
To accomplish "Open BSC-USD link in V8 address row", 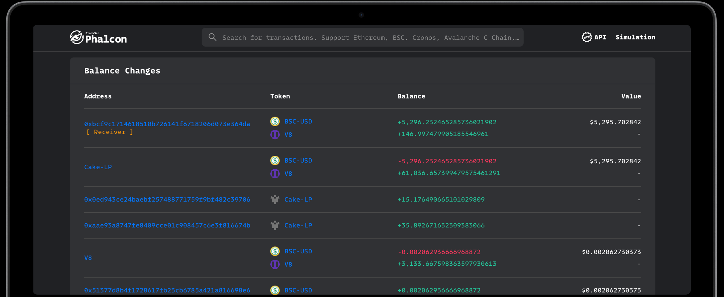I will [x=298, y=251].
